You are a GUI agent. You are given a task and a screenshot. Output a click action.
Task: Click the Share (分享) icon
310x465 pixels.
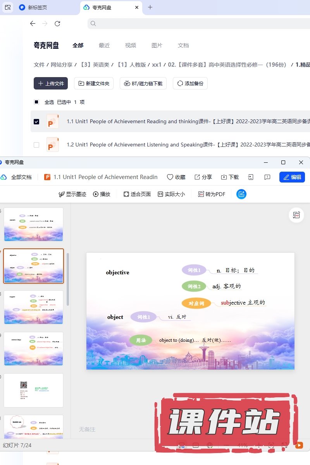197,177
